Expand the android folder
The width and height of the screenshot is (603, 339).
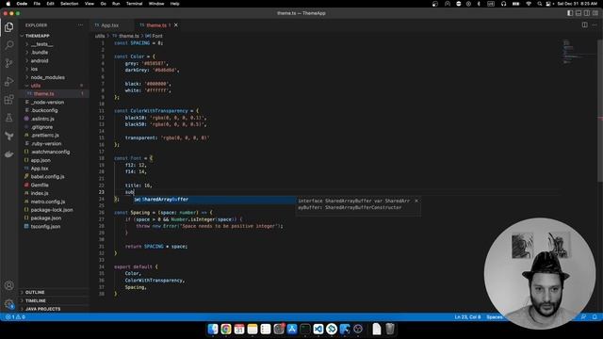click(x=40, y=60)
